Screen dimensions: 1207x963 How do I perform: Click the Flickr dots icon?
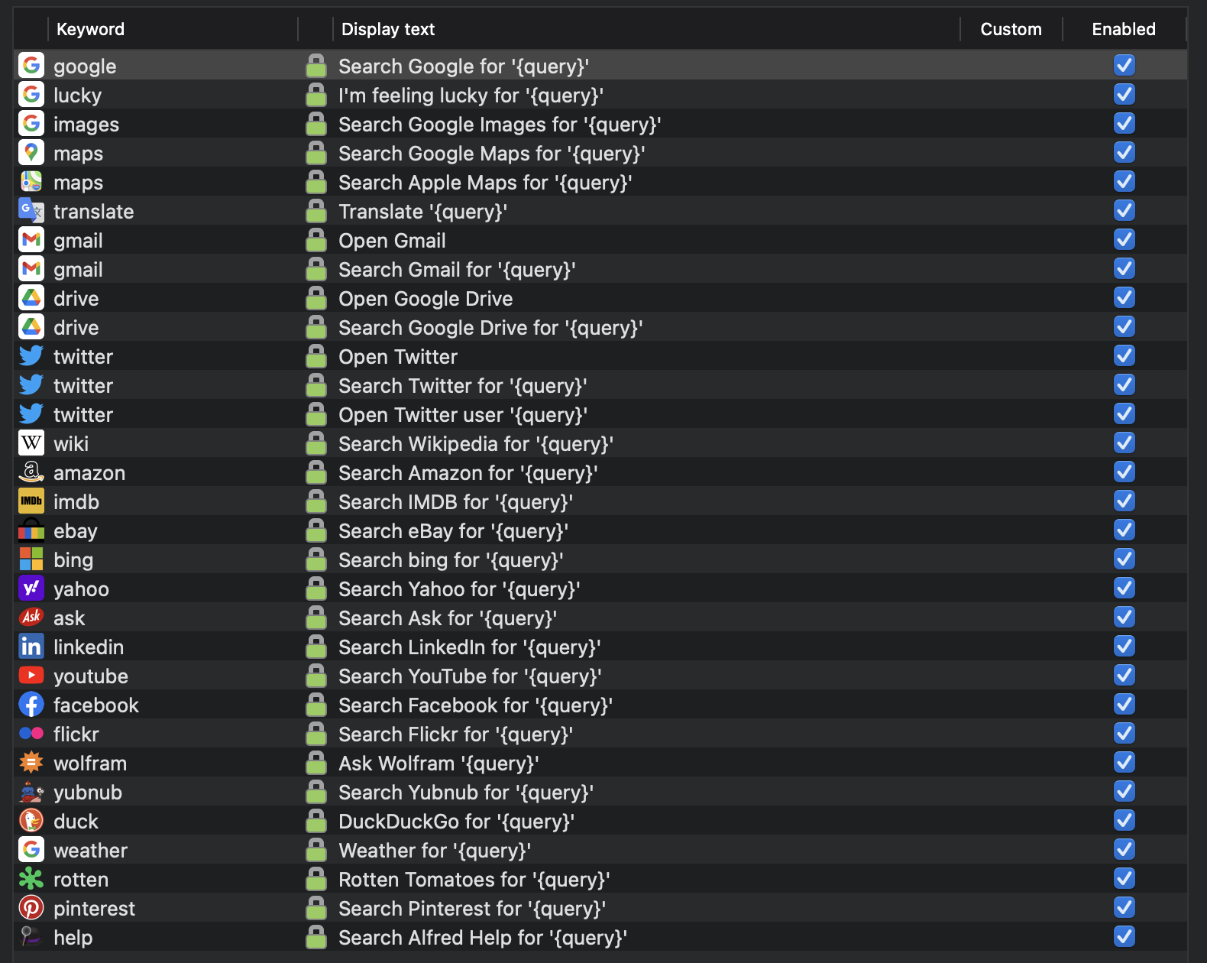coord(31,734)
